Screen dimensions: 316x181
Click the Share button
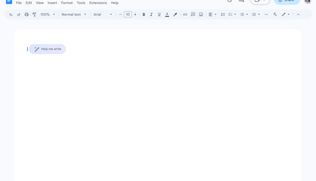(287, 2)
